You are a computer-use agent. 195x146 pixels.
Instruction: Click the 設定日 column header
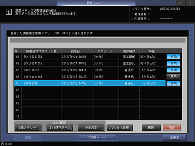tap(77, 51)
